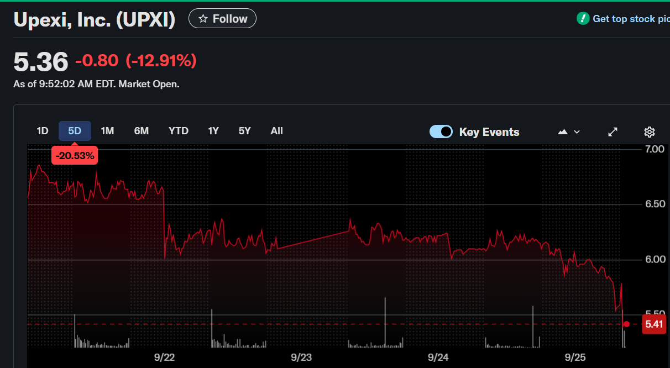
Task: Click the 6.00 price axis label
Action: [655, 259]
